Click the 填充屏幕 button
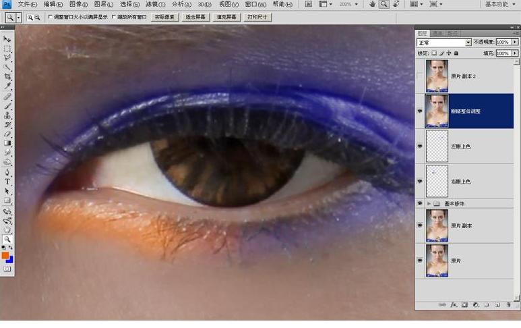Image resolution: width=521 pixels, height=328 pixels. (226, 17)
